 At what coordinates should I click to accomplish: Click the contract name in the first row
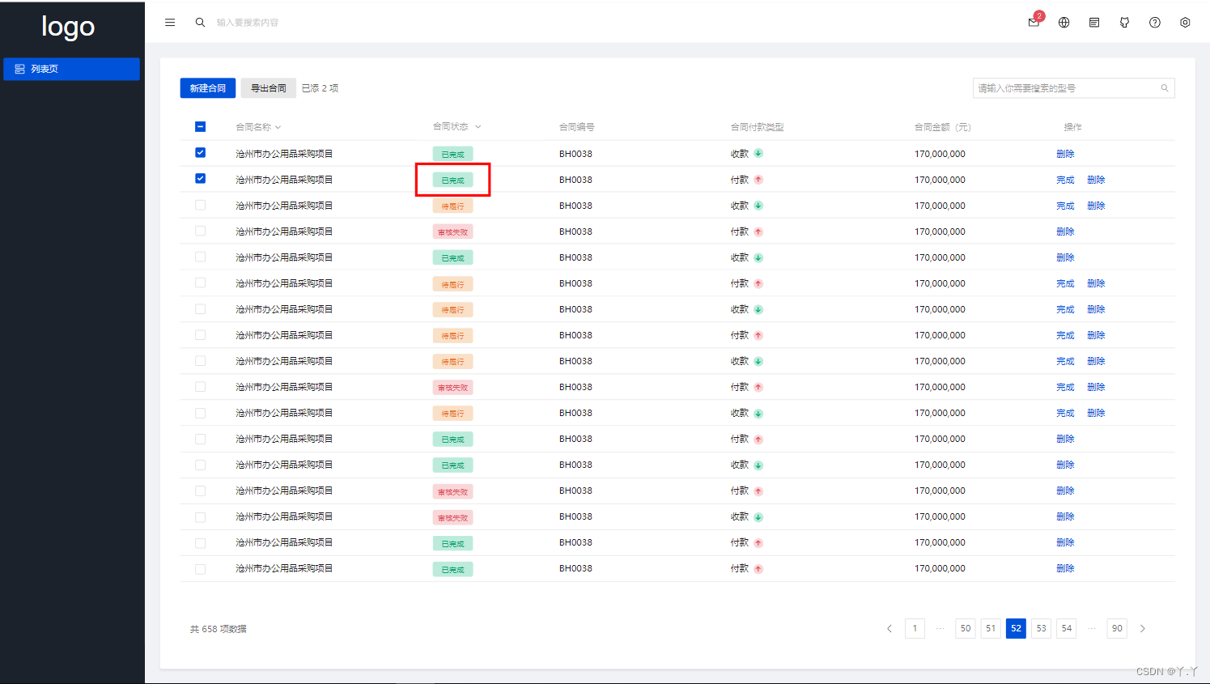tap(284, 154)
